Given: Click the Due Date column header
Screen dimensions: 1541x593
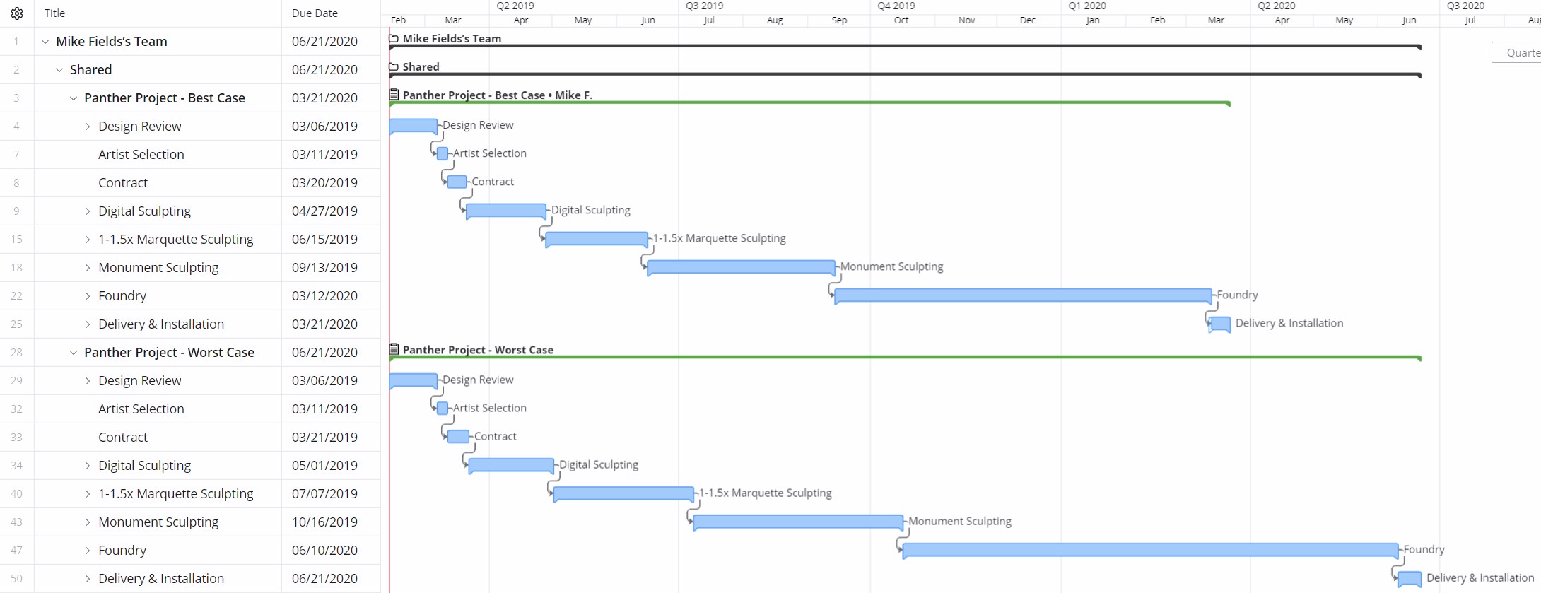Looking at the screenshot, I should pyautogui.click(x=315, y=13).
